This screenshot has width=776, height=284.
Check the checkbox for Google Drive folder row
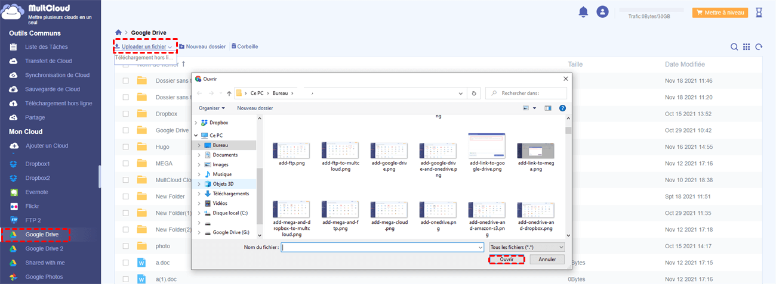pyautogui.click(x=126, y=130)
